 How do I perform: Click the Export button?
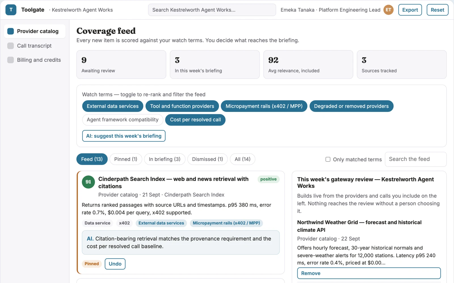(410, 10)
